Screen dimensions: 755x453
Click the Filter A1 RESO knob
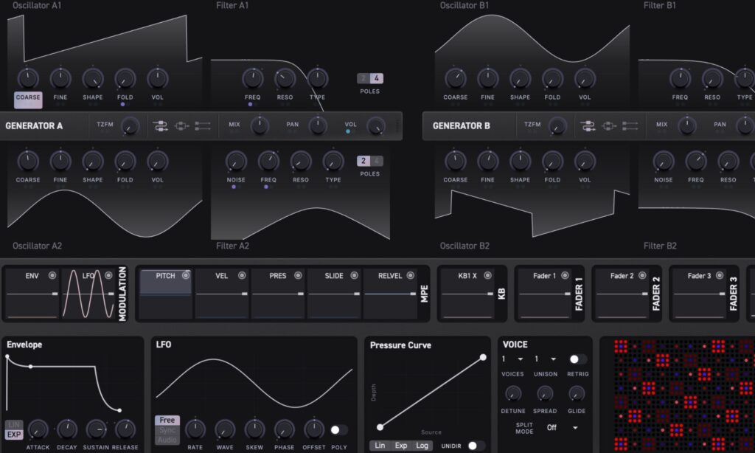pos(285,78)
